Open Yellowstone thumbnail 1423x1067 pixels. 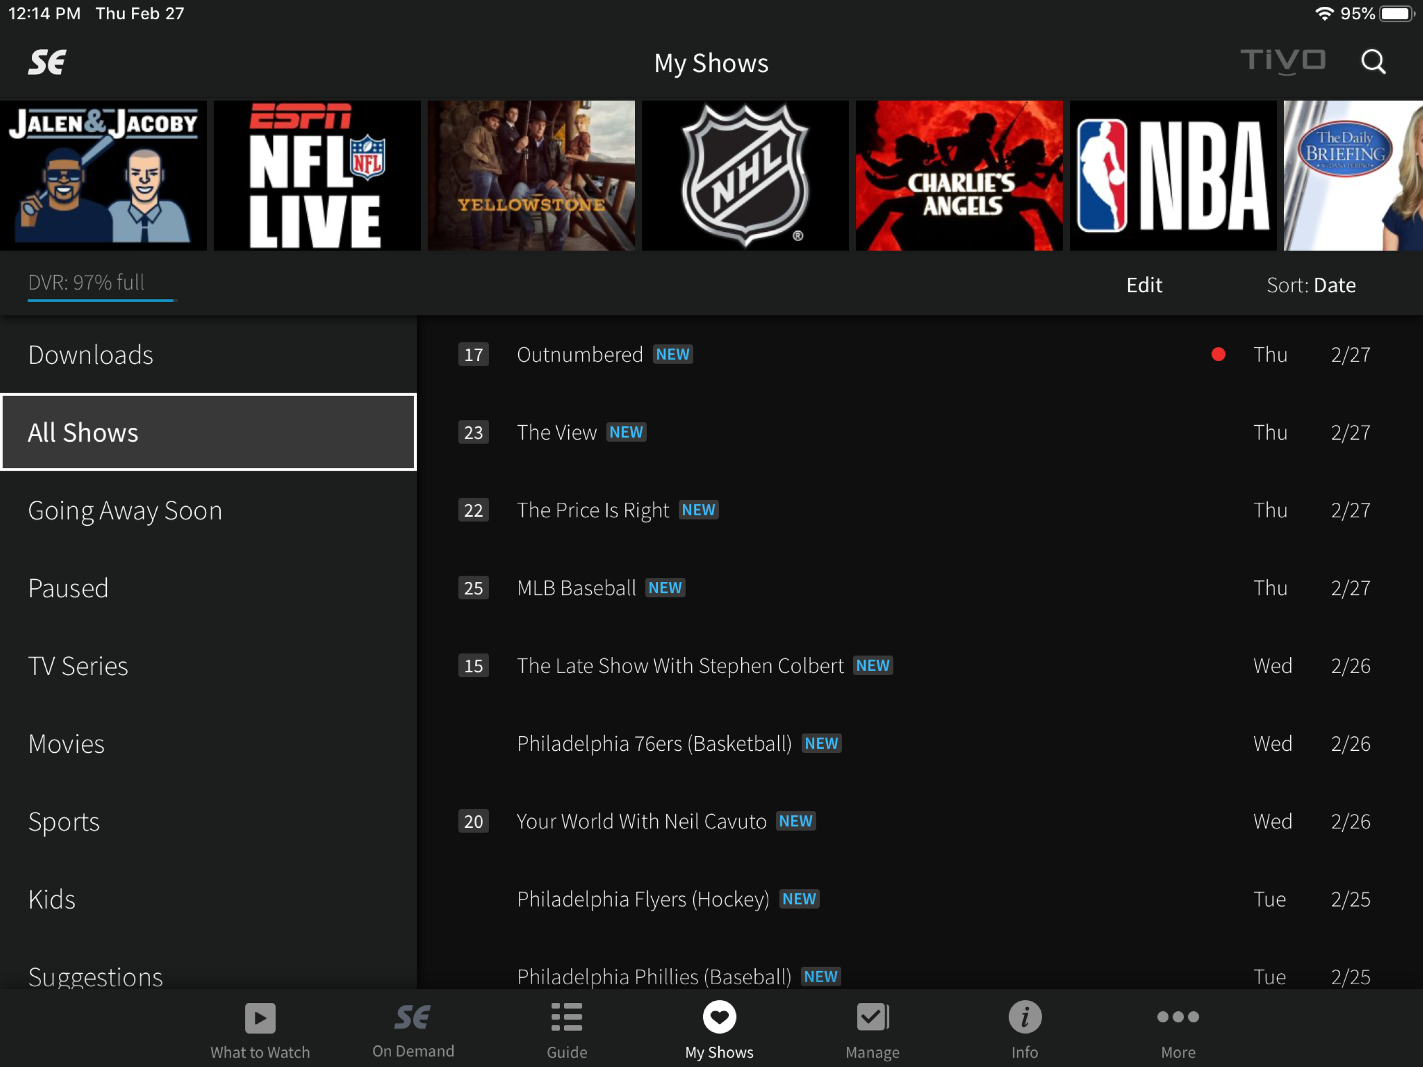click(531, 175)
